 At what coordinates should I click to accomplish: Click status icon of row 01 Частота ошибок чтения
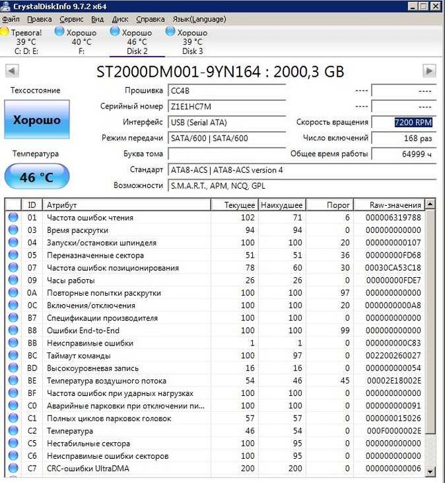pyautogui.click(x=13, y=217)
